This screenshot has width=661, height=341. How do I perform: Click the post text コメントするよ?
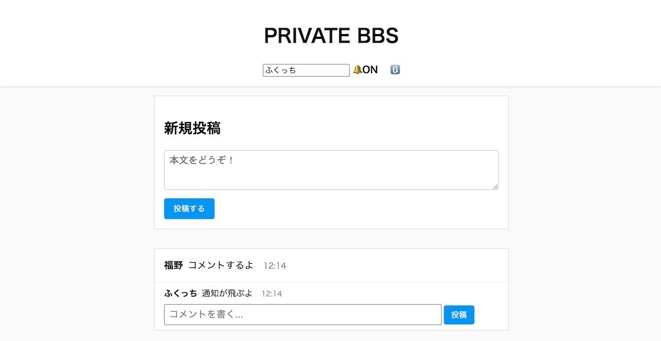pyautogui.click(x=221, y=265)
